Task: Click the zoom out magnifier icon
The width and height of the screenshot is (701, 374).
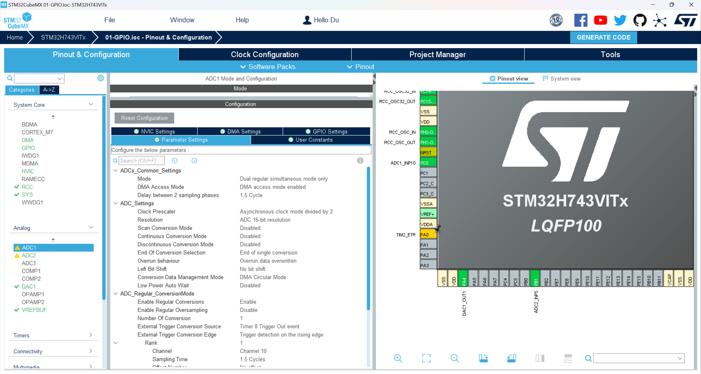Action: point(455,358)
